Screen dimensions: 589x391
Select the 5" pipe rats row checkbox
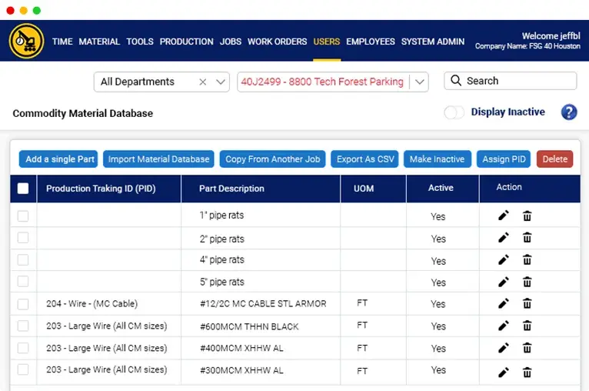pyautogui.click(x=23, y=281)
